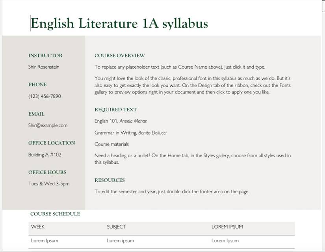Click the line 'To edit the semester and year'
This screenshot has width=325, height=252.
click(x=172, y=192)
